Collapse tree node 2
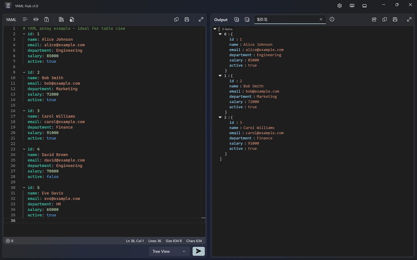The width and height of the screenshot is (417, 260). (x=220, y=117)
